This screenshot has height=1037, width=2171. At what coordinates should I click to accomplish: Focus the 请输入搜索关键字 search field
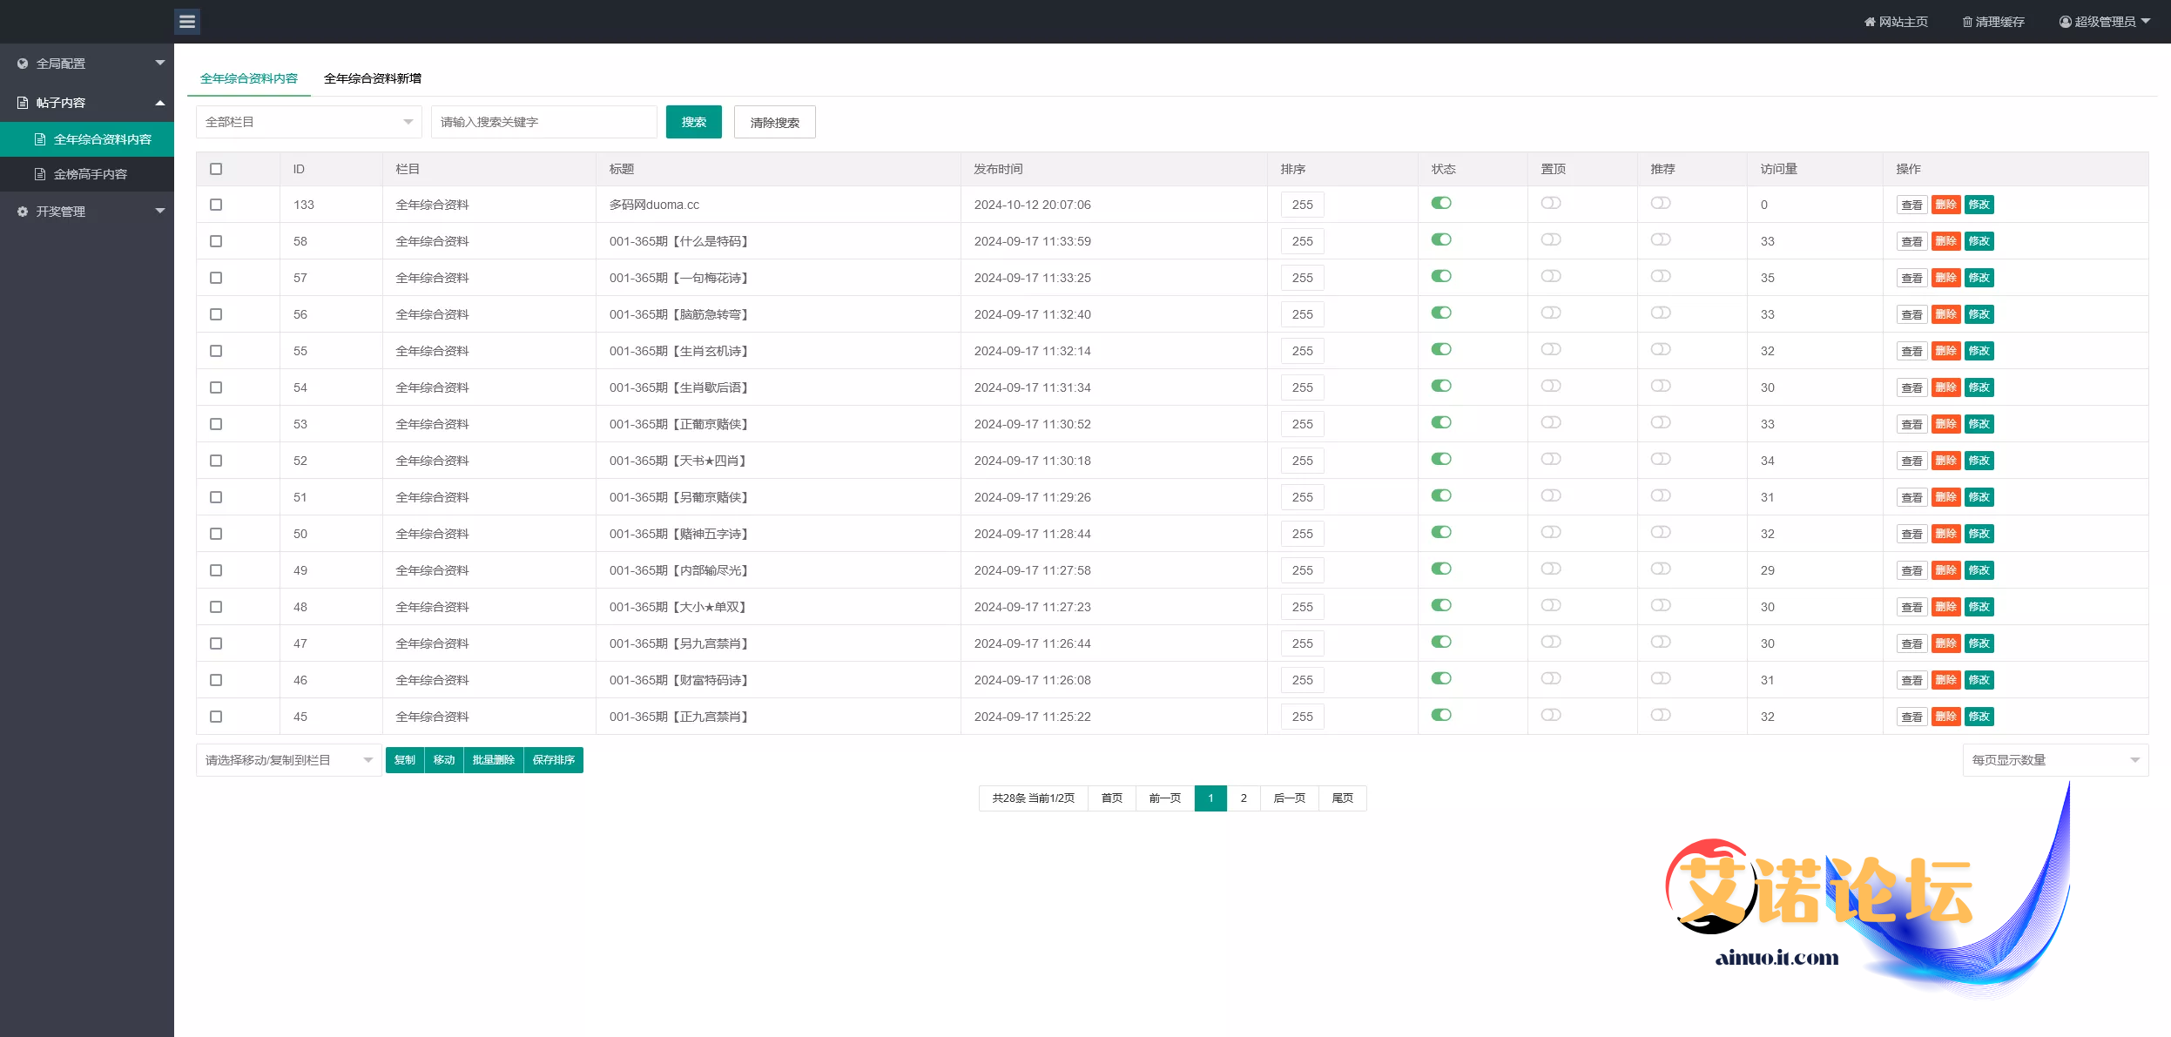pyautogui.click(x=544, y=122)
